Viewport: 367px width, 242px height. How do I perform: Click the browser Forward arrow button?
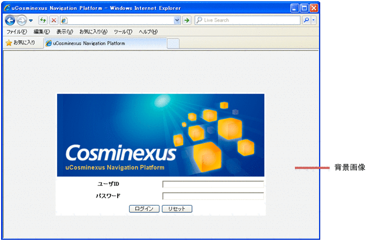(x=22, y=20)
